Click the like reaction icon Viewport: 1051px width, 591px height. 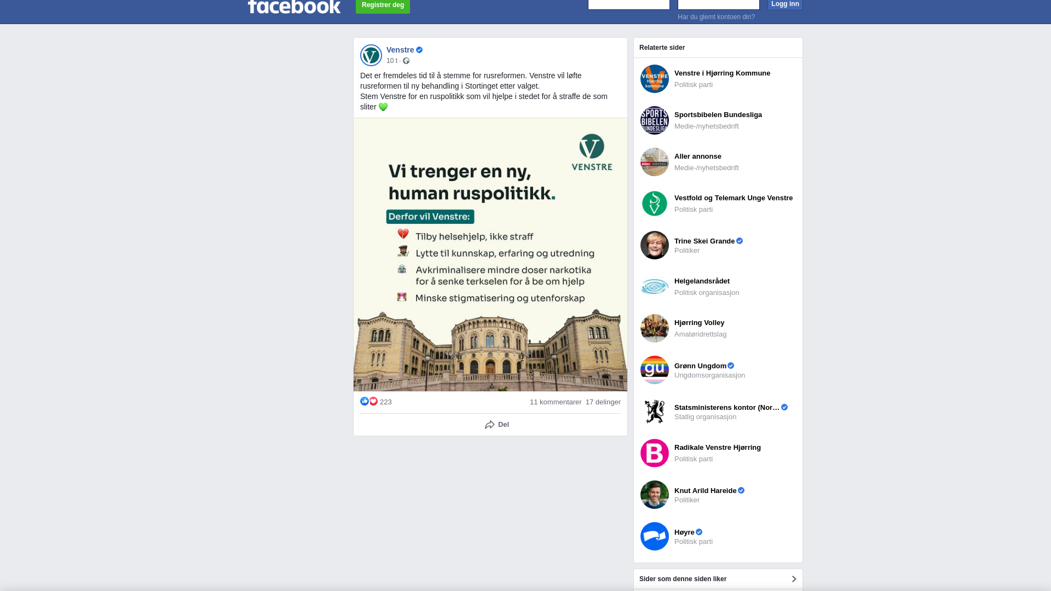coord(365,401)
